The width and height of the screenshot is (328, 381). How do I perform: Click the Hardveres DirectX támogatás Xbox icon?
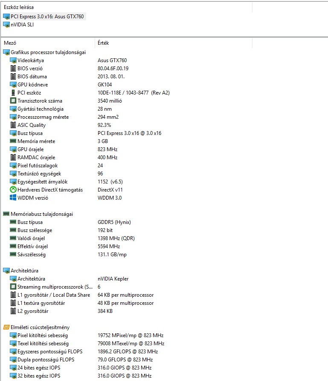[x=13, y=189]
